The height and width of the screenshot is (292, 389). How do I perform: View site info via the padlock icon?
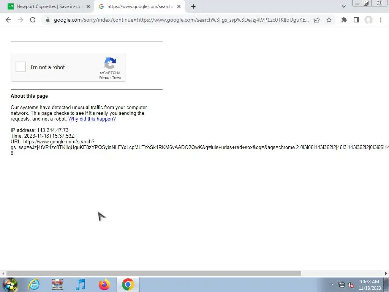(x=48, y=20)
